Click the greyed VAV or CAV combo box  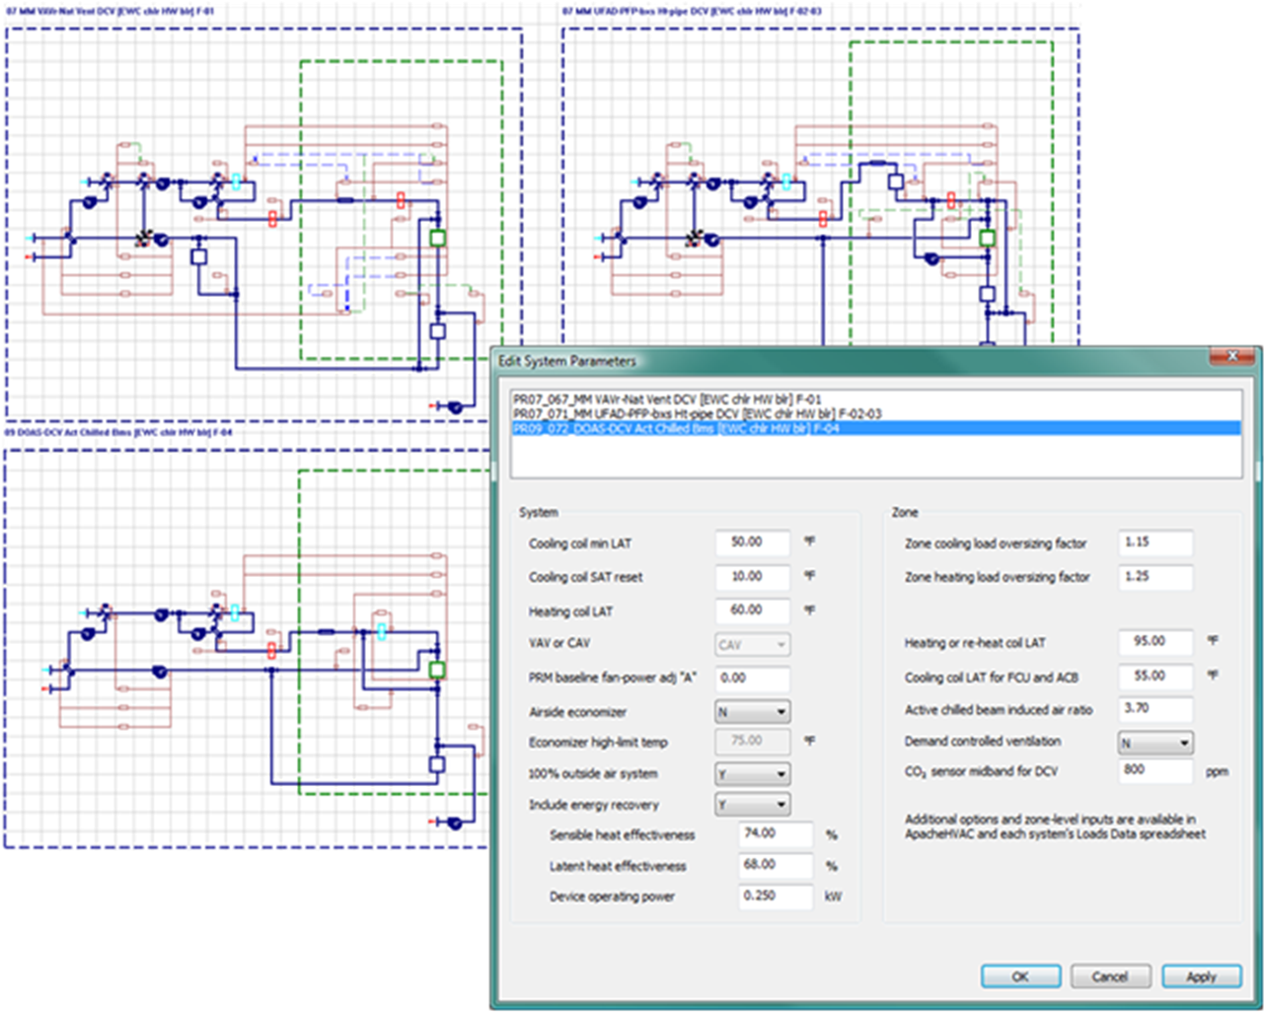click(752, 645)
